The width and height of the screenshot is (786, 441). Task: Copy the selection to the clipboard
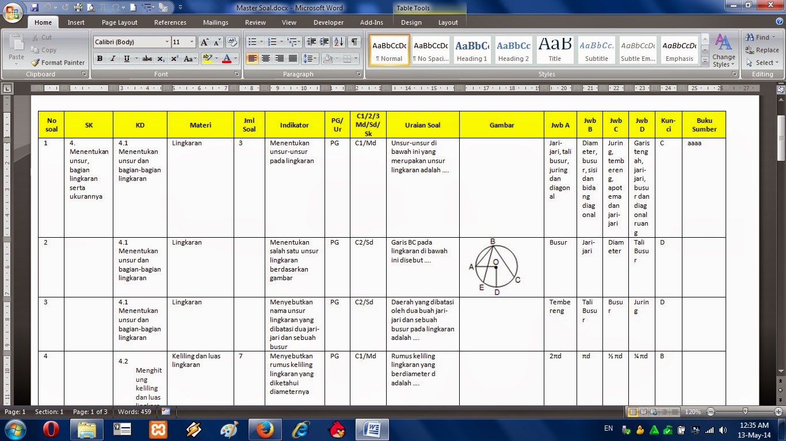(x=43, y=50)
